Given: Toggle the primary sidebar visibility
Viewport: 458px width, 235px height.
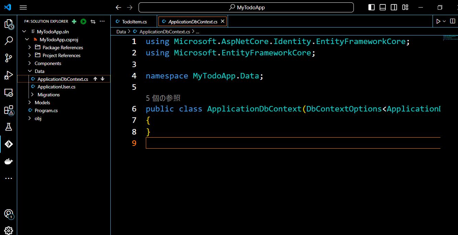Looking at the screenshot, I should tap(371, 7).
